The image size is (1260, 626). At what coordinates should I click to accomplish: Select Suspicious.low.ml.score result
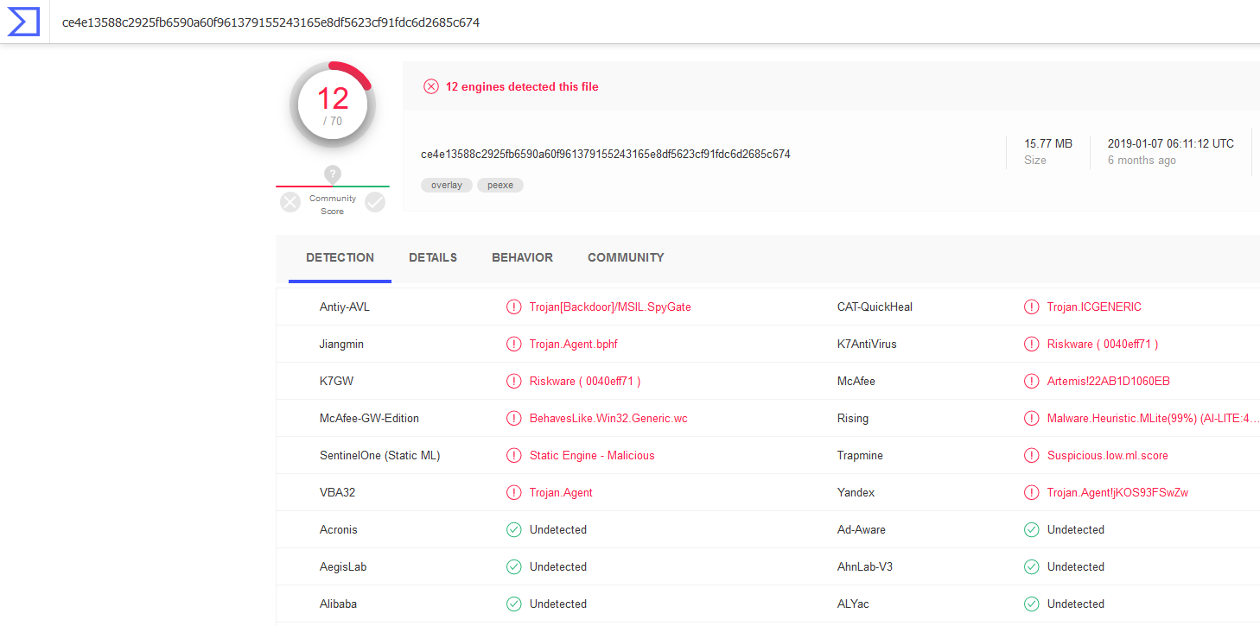1108,455
